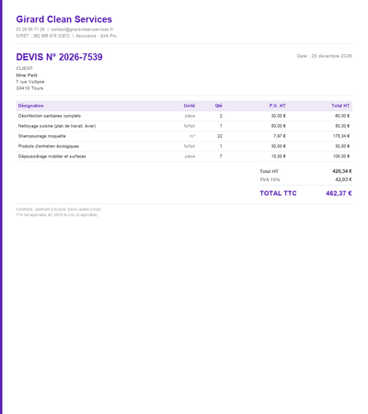This screenshot has height=414, width=368.
Task: Click the client name Mme Petit
Action: pos(27,75)
